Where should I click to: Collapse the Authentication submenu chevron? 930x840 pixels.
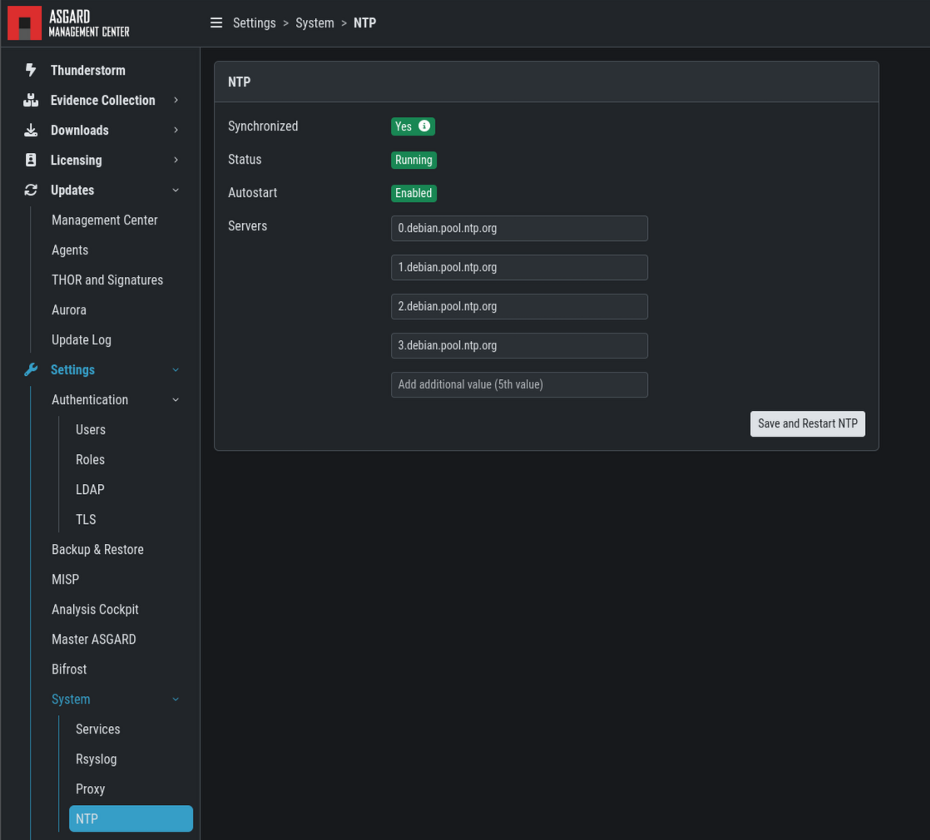coord(176,400)
